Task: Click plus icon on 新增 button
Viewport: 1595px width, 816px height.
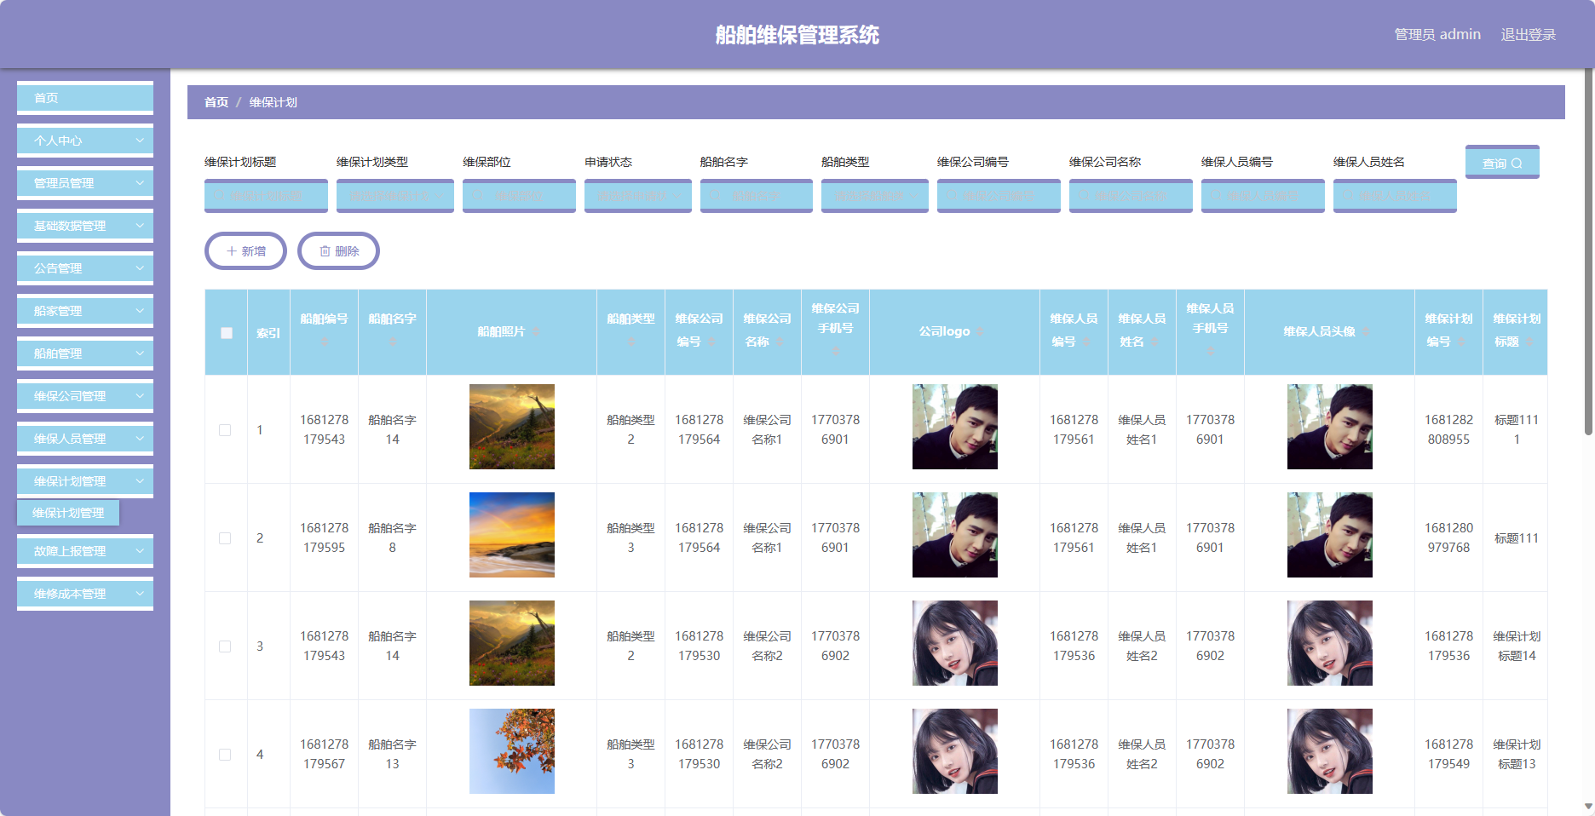Action: (231, 251)
